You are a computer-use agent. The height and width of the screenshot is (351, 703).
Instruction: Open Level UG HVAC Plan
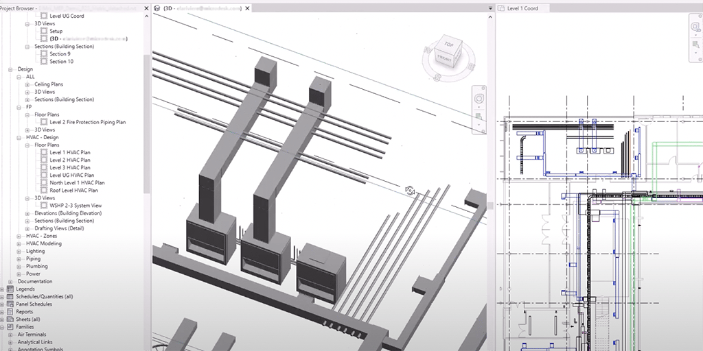71,175
